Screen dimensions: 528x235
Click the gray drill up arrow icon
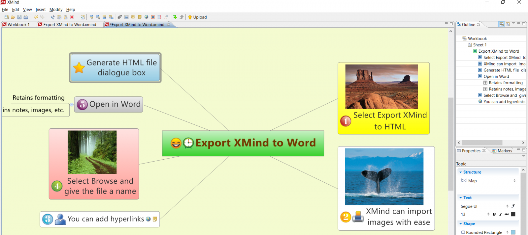coord(181,17)
